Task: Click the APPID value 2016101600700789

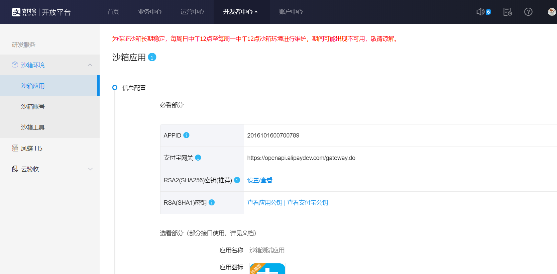Action: coord(273,135)
